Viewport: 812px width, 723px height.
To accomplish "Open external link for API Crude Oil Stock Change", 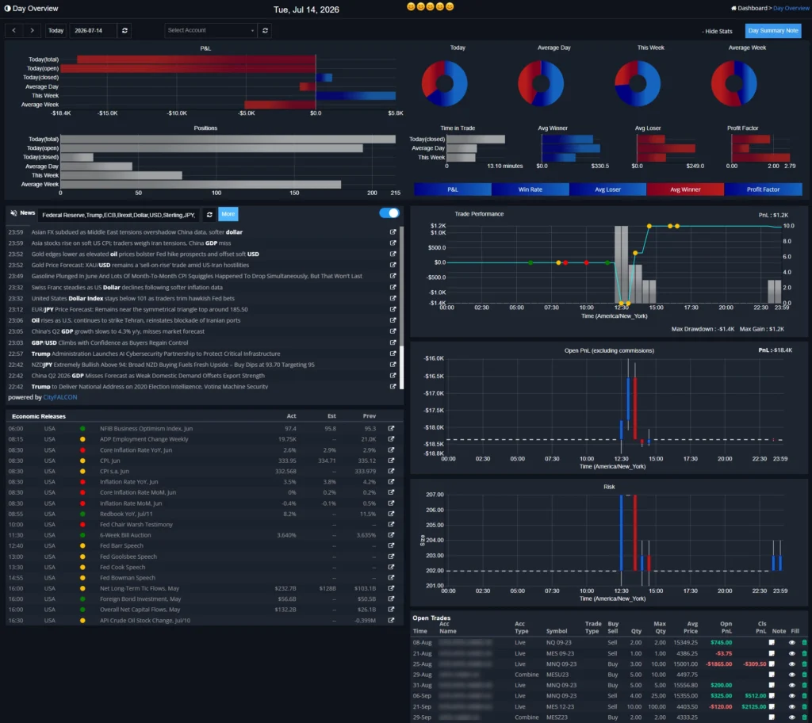I will (x=391, y=621).
